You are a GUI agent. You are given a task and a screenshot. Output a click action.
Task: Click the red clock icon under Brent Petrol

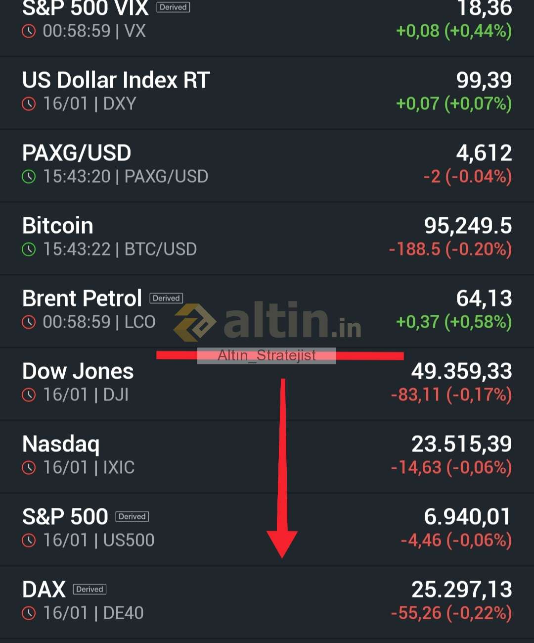(29, 322)
